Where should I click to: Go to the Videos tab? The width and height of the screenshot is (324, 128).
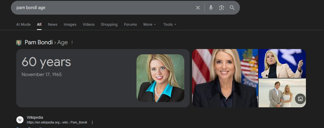(89, 24)
